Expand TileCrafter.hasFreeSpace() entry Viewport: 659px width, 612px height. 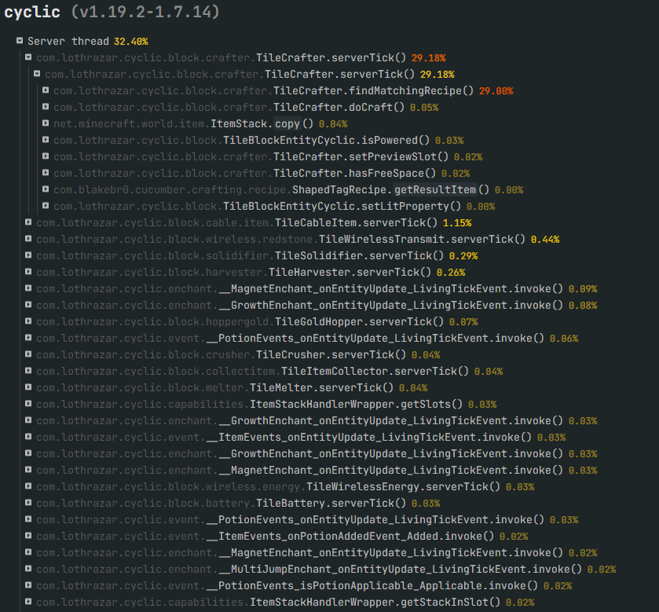pos(46,173)
